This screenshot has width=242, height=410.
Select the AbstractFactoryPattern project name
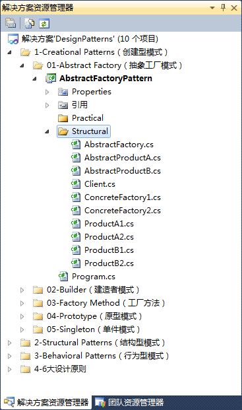pyautogui.click(x=106, y=79)
